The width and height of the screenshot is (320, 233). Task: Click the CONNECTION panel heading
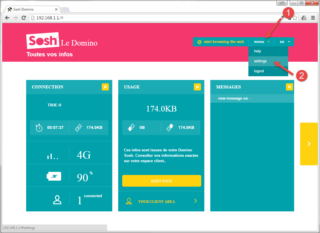pyautogui.click(x=47, y=87)
